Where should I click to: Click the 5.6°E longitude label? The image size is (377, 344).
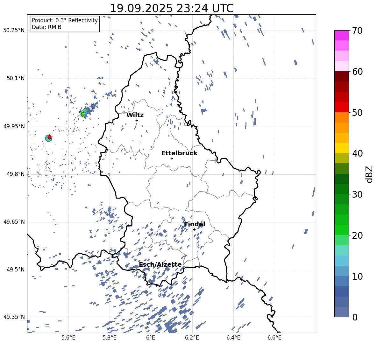pyautogui.click(x=68, y=338)
